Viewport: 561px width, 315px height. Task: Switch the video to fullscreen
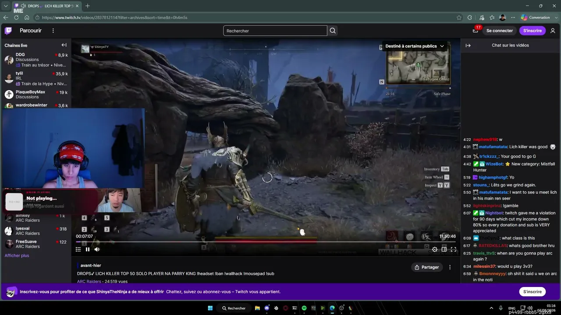[x=454, y=249]
